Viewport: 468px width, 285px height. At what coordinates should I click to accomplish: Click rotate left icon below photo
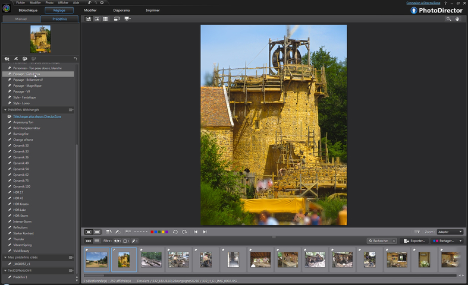click(x=175, y=232)
